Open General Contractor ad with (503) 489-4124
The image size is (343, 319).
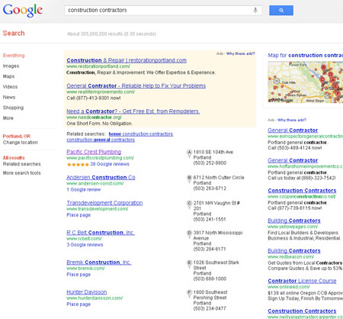point(293,130)
